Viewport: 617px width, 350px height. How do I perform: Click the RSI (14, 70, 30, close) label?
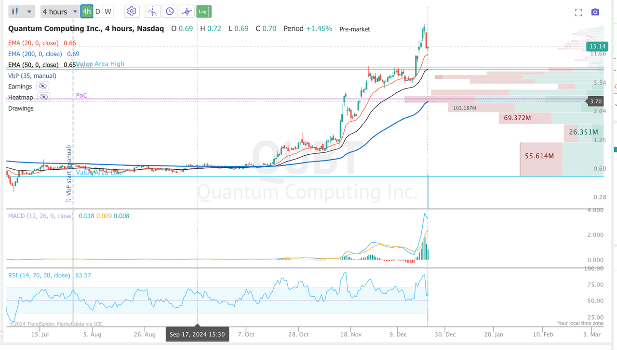pyautogui.click(x=39, y=275)
